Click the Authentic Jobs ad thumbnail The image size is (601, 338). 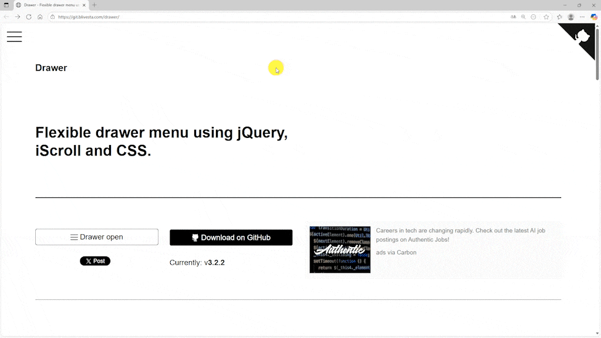340,249
